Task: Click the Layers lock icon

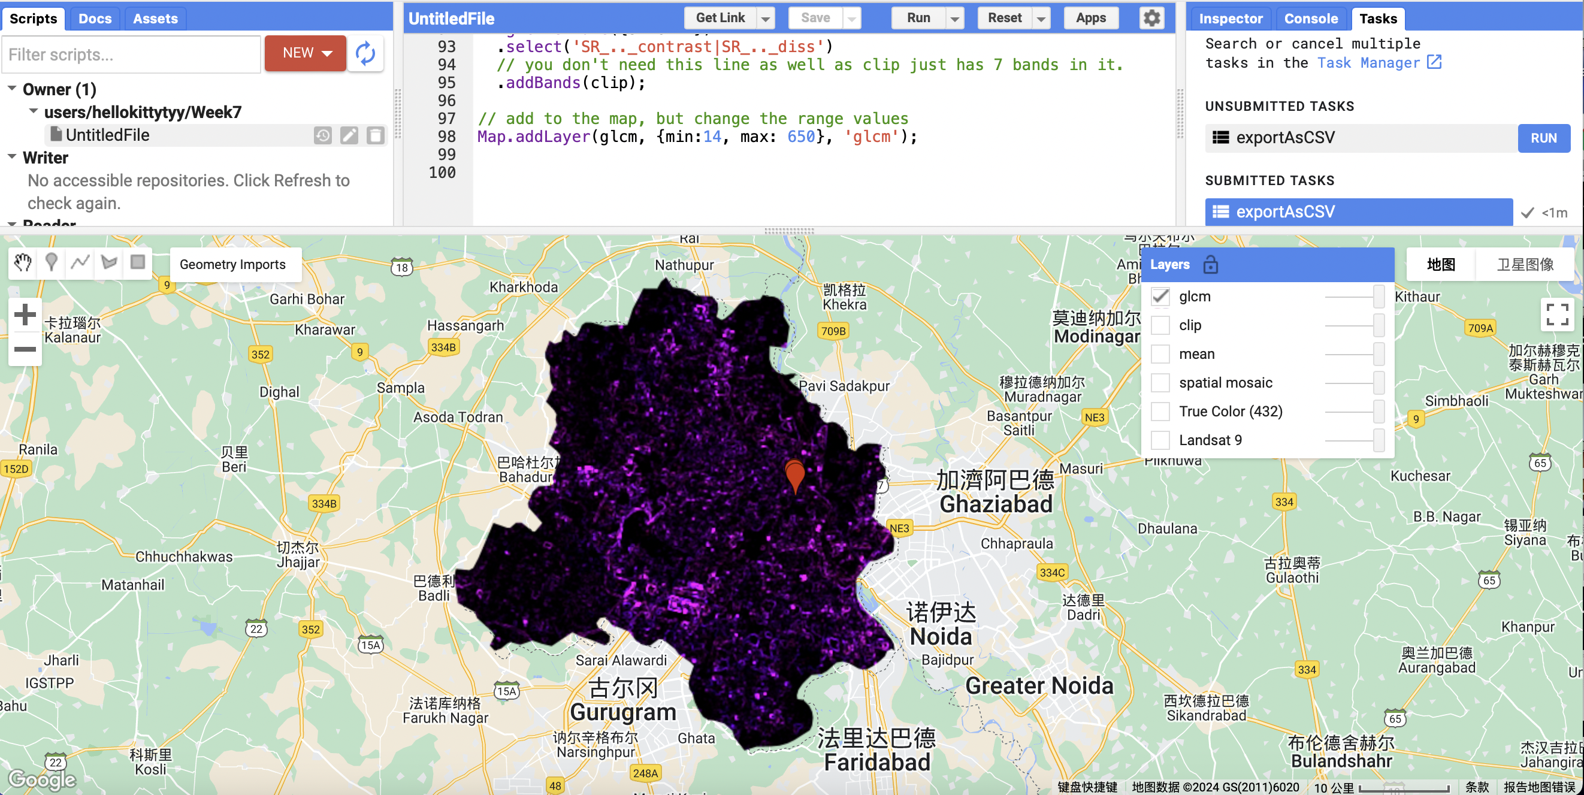Action: (1211, 264)
